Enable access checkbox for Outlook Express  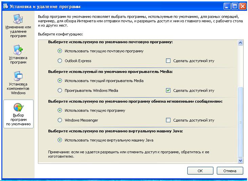click(x=168, y=61)
